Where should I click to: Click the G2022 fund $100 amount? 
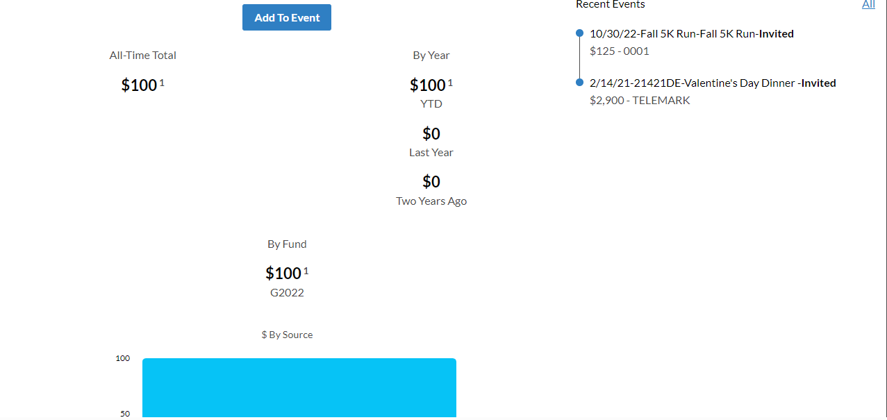click(283, 273)
